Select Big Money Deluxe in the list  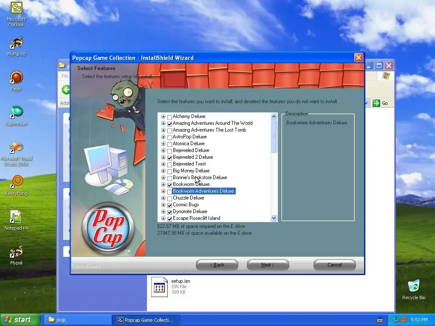[191, 171]
